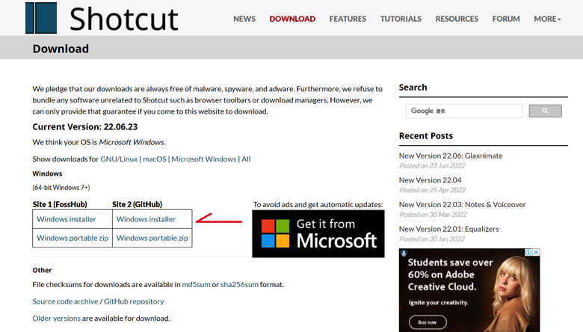Download the GitHub Windows installer
Image resolution: width=583 pixels, height=332 pixels.
tap(146, 219)
